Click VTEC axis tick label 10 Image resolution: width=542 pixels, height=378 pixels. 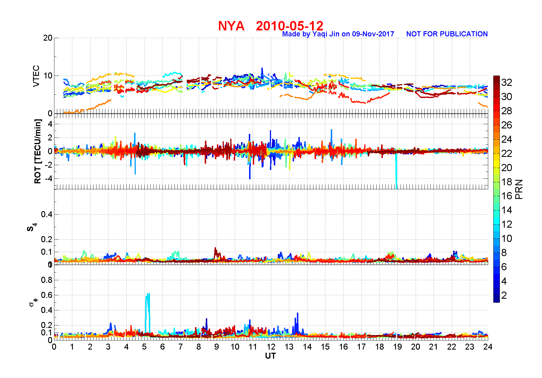point(48,76)
